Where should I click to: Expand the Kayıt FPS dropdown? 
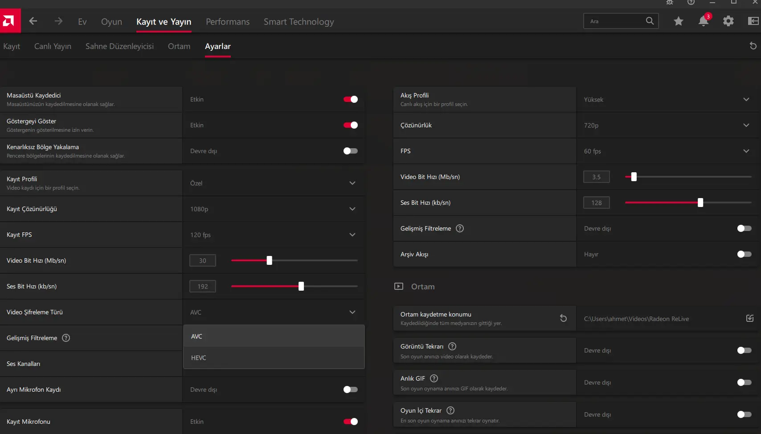point(274,235)
